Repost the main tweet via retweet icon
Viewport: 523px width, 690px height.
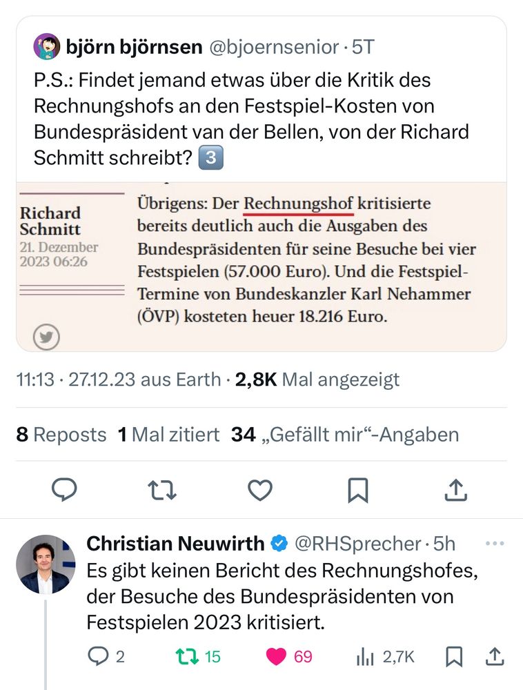pos(162,490)
